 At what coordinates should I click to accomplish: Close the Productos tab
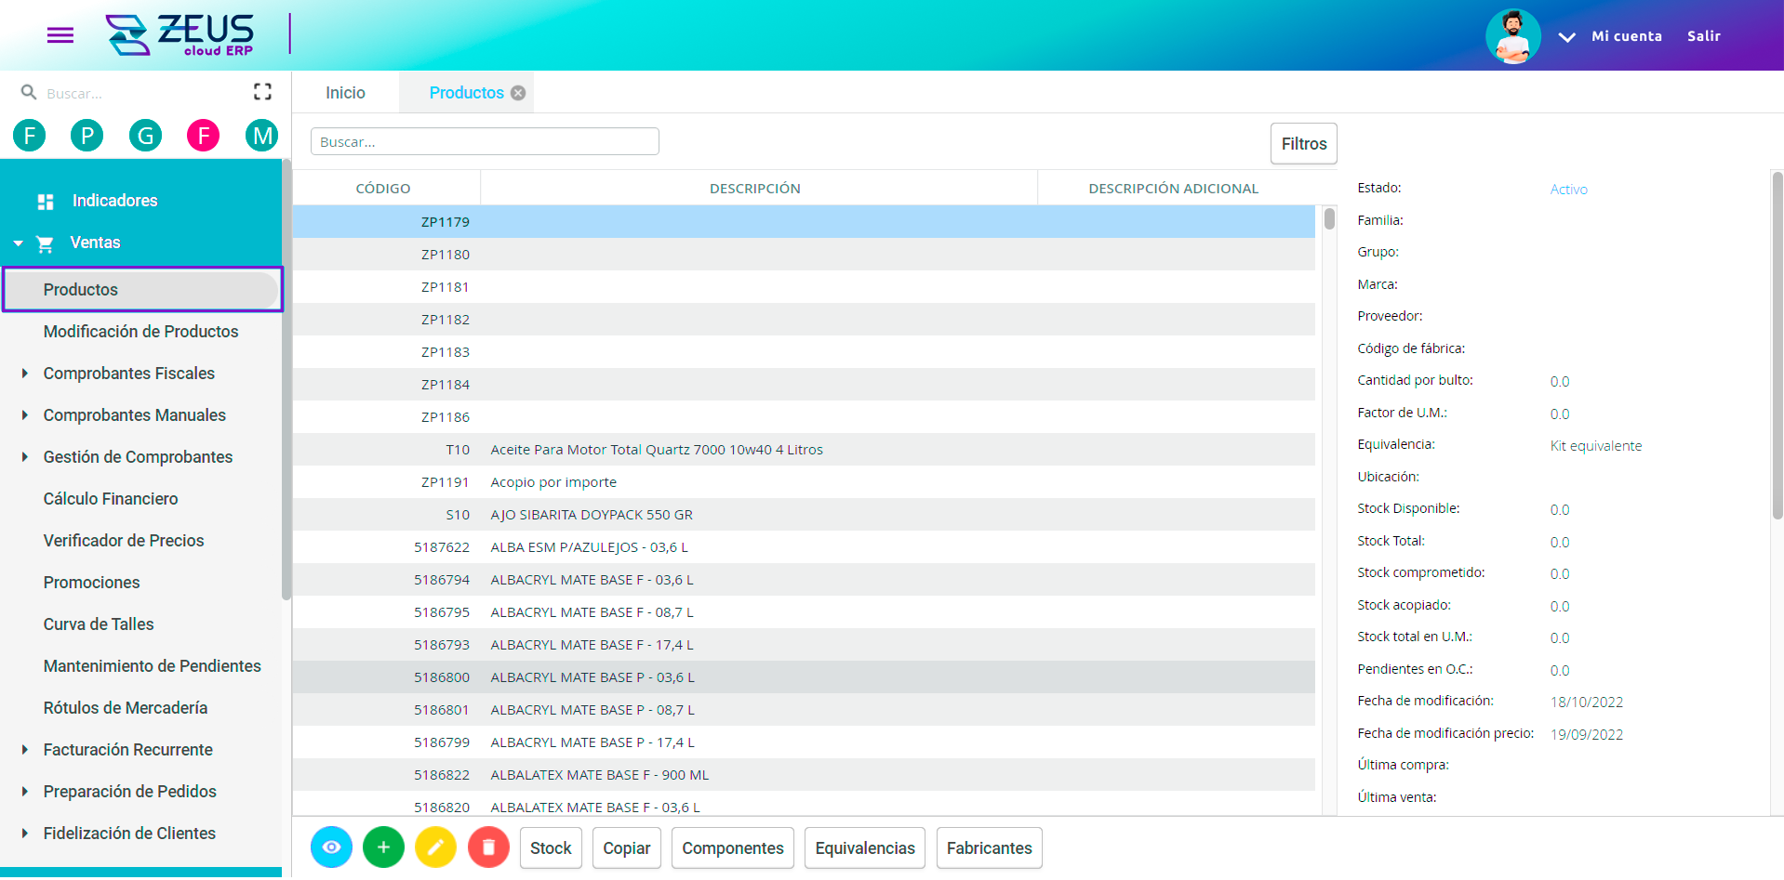[x=518, y=93]
